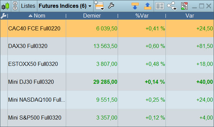Image resolution: width=214 pixels, height=127 pixels.
Task: Select the Mini NASDAQ100 Full... row
Action: tap(107, 100)
